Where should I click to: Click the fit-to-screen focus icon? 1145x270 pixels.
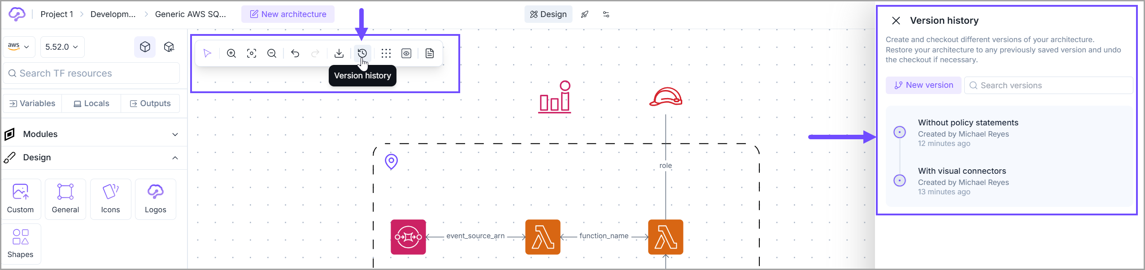pyautogui.click(x=252, y=54)
